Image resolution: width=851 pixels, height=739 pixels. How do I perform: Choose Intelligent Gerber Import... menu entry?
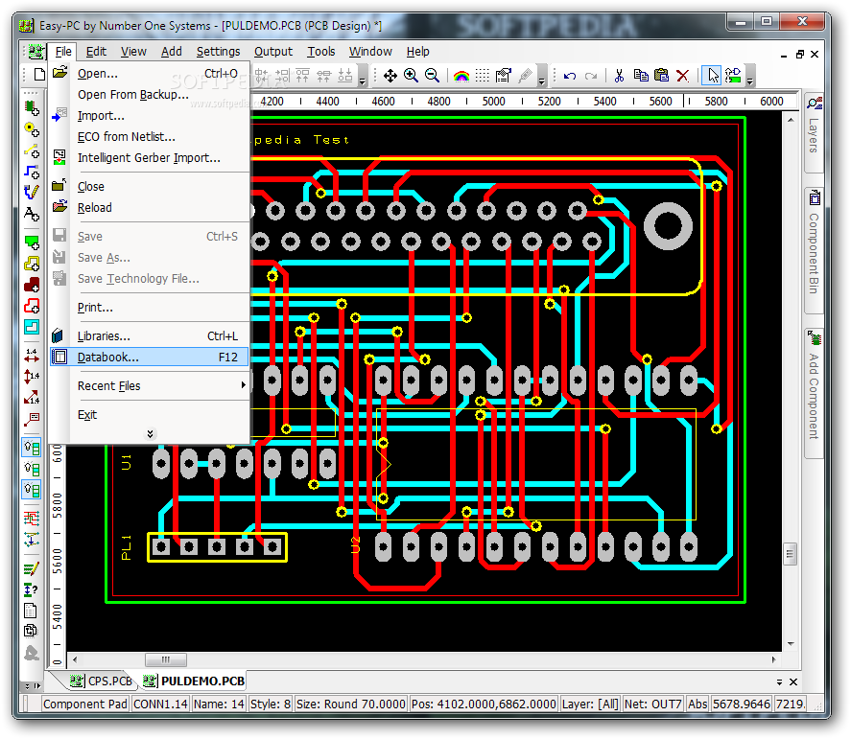click(x=150, y=158)
